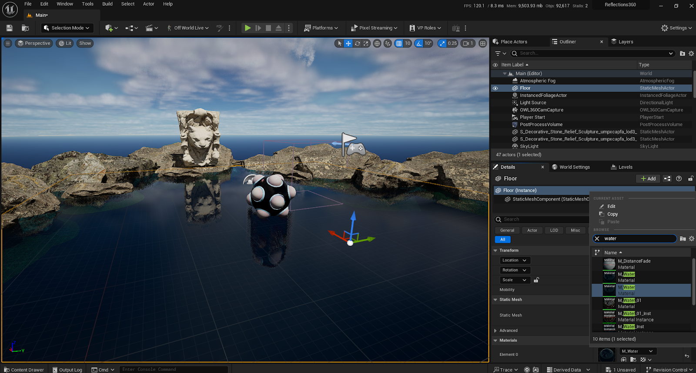Collapse the Transform section
696x373 pixels.
[495, 251]
